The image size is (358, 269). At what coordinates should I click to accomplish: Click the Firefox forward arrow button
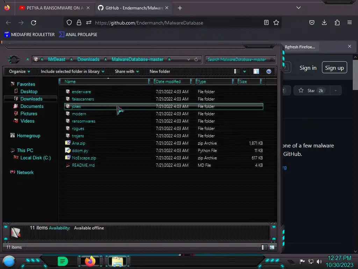click(21, 23)
